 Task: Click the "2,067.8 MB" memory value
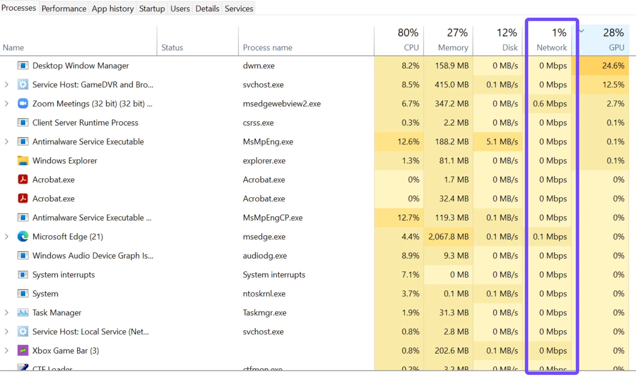448,236
